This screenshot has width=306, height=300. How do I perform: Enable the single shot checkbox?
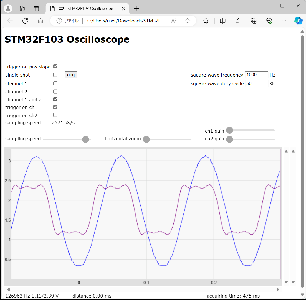55,75
